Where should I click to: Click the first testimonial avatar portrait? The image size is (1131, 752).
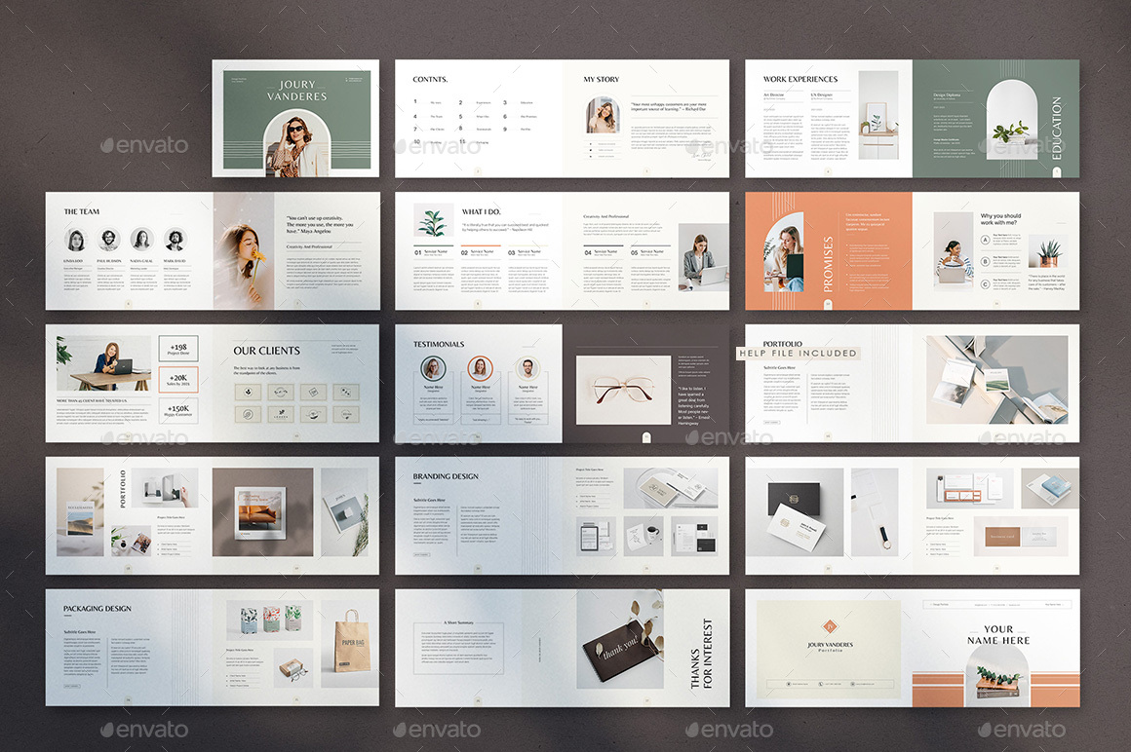click(433, 368)
